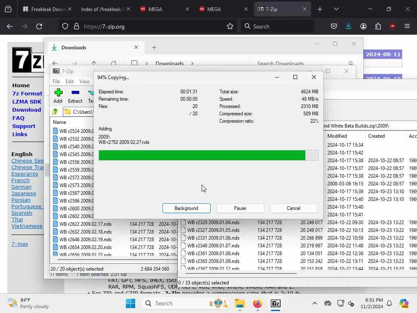Open the View menu in 7-Zip
Viewport: 417px width, 313px height.
[x=84, y=82]
